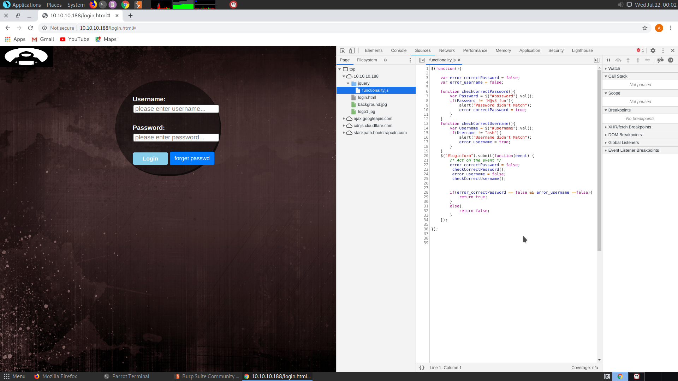Click the inspect element picker icon
The height and width of the screenshot is (381, 678).
coord(342,50)
